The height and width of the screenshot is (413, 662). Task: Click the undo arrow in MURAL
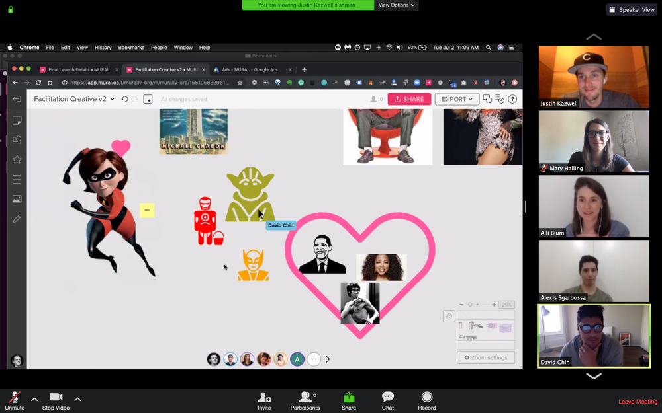[x=124, y=99]
